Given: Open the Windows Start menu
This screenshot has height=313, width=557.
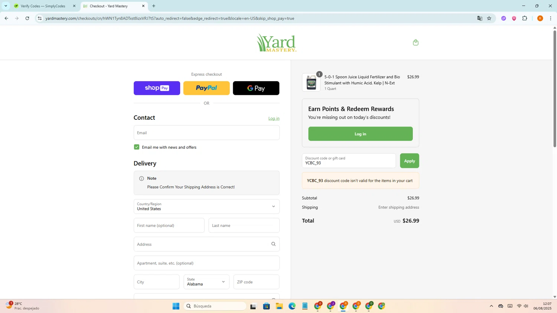Looking at the screenshot, I should pyautogui.click(x=176, y=306).
